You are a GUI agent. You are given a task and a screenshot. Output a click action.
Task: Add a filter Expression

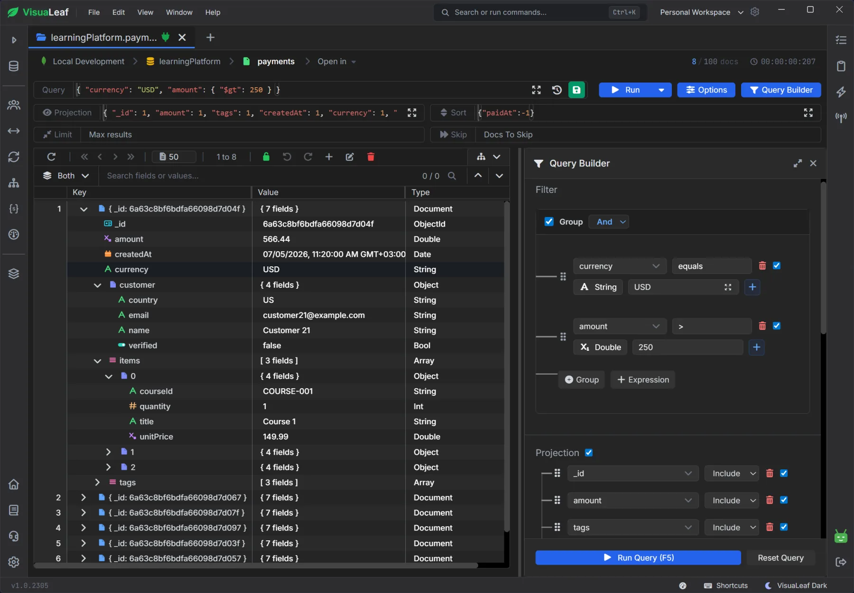click(x=643, y=380)
